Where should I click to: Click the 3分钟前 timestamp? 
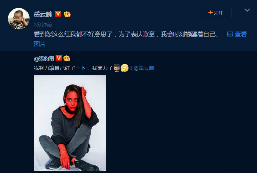click(x=43, y=25)
